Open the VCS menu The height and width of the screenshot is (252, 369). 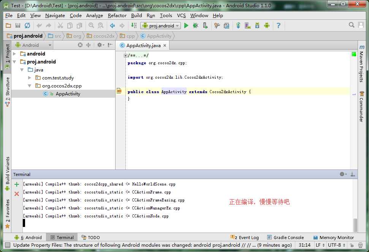coord(181,16)
